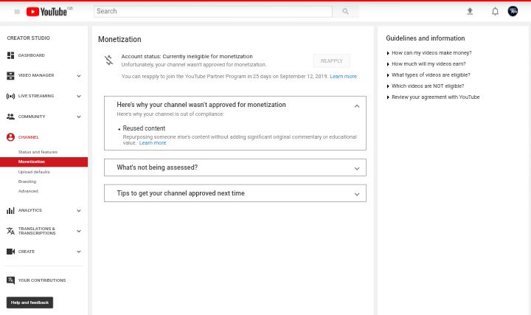Select Branding submenu item
531x315 pixels.
27,181
